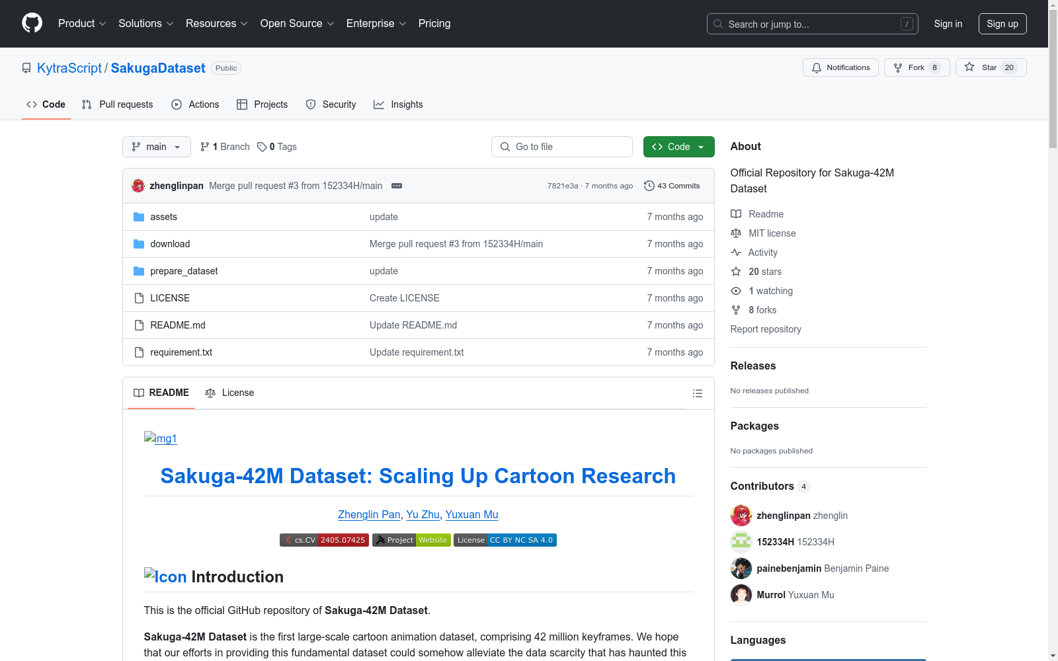The height and width of the screenshot is (661, 1058).
Task: Click the Sign up button
Action: 1002,24
